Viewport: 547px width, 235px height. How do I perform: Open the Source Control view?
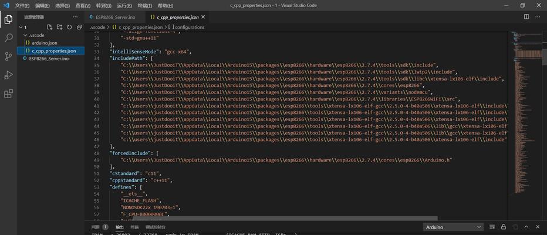click(8, 56)
